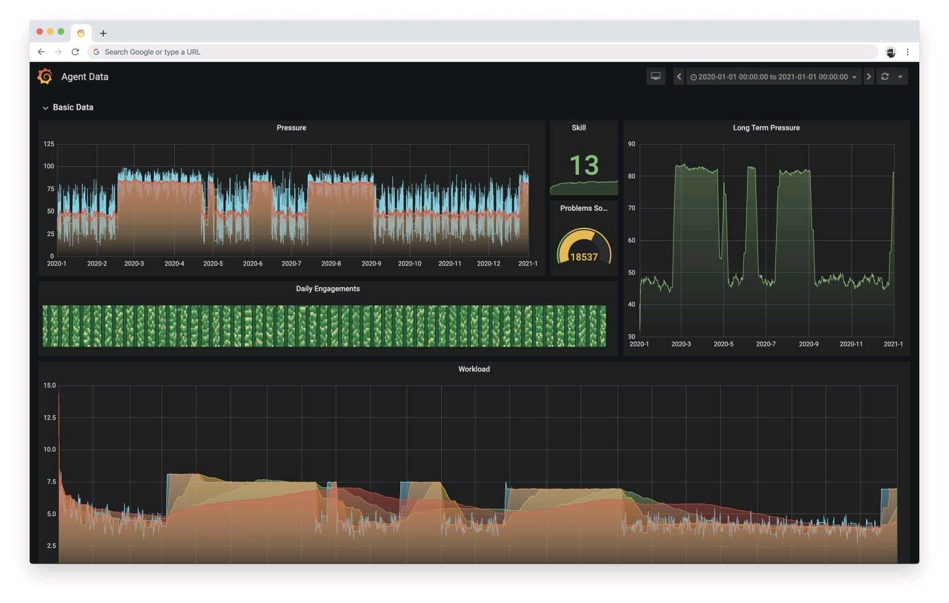Screen dimensions: 949x603
Task: Open the browser profile avatar
Action: click(x=890, y=53)
